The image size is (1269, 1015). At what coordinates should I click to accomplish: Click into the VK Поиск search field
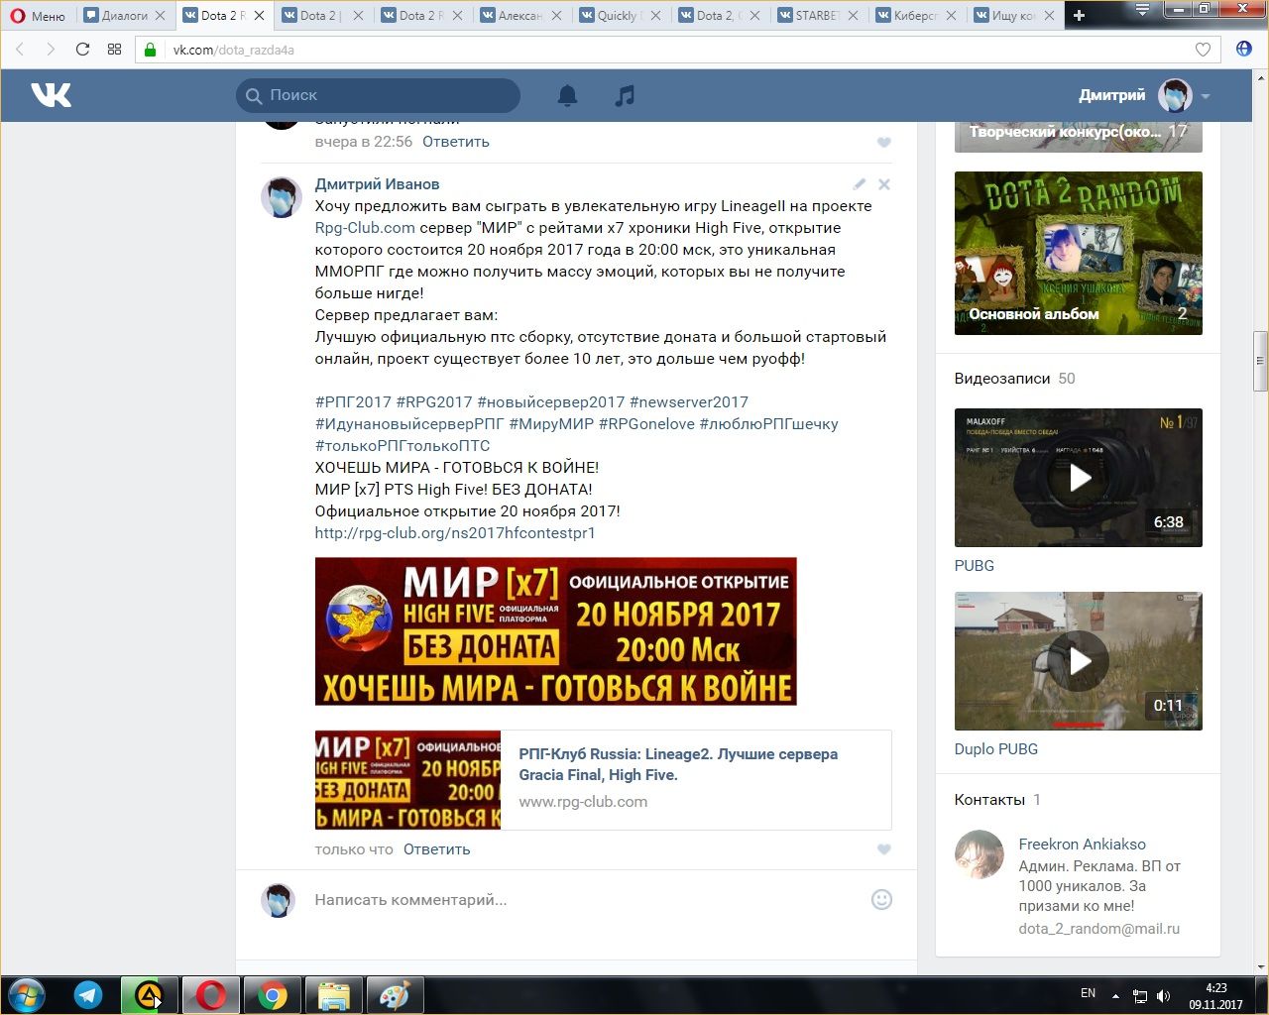click(x=378, y=95)
